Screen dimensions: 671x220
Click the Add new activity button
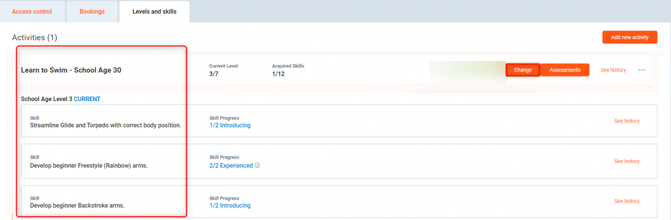[x=629, y=37]
